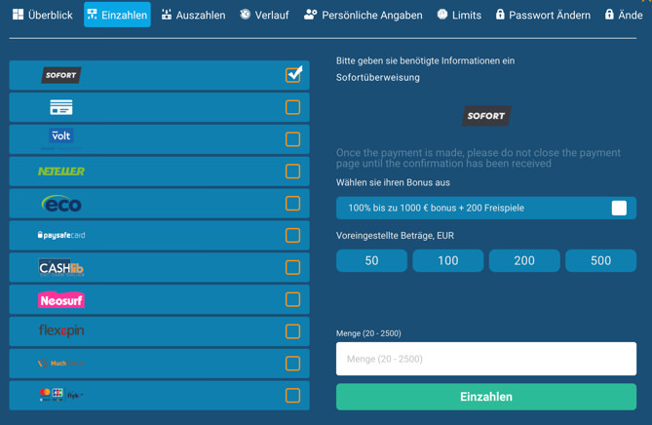The image size is (652, 425).
Task: Open the Überblick tab
Action: 43,15
